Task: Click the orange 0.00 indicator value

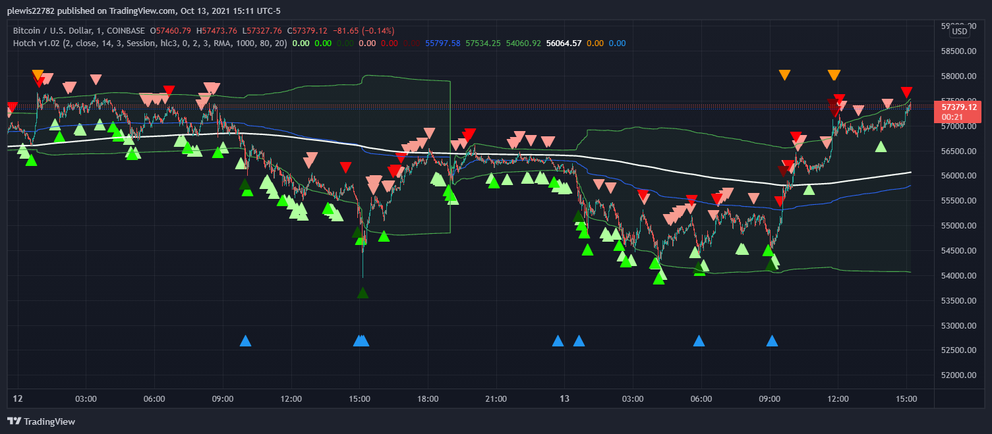Action: (595, 43)
